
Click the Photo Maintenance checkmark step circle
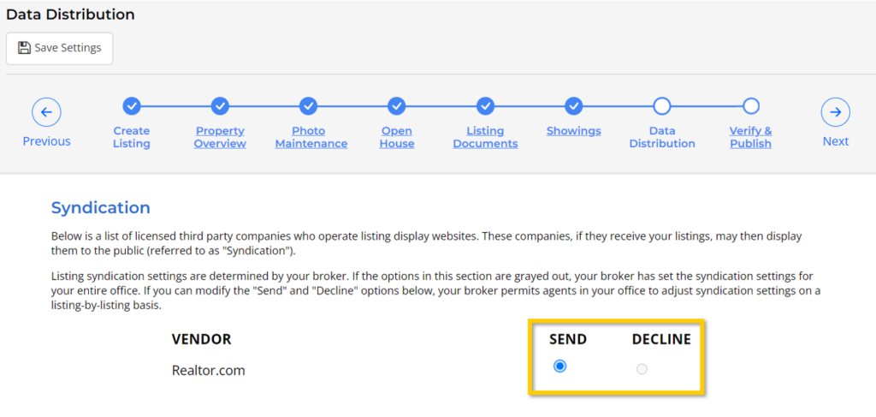tap(308, 105)
